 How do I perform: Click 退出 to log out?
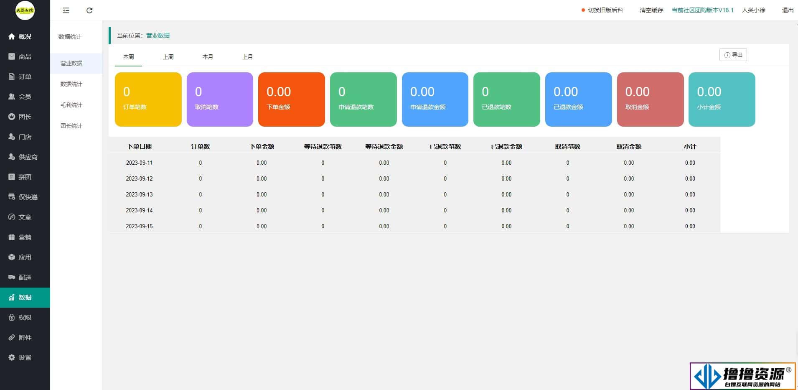tap(788, 10)
